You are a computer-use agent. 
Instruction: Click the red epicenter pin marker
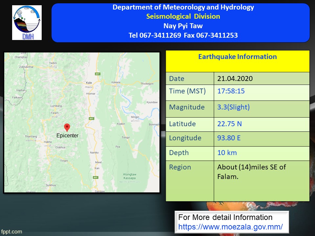coord(67,128)
